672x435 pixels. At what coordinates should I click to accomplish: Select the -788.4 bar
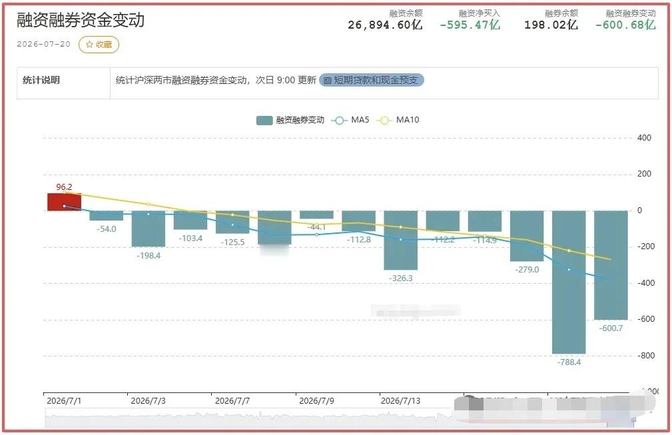(x=569, y=282)
